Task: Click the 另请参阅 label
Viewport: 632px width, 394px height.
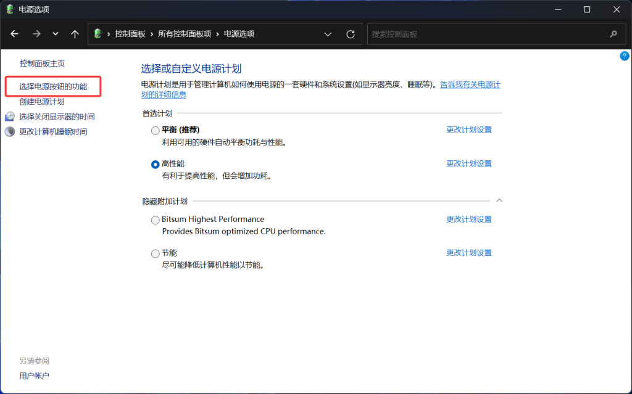Action: (x=35, y=361)
